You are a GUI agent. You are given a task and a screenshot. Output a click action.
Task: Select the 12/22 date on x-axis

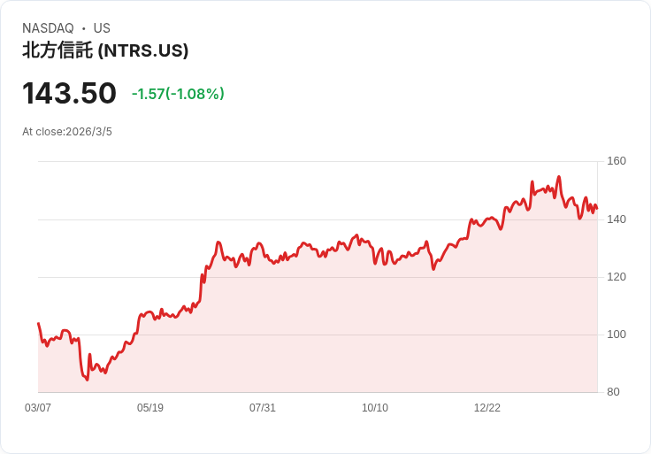[487, 408]
